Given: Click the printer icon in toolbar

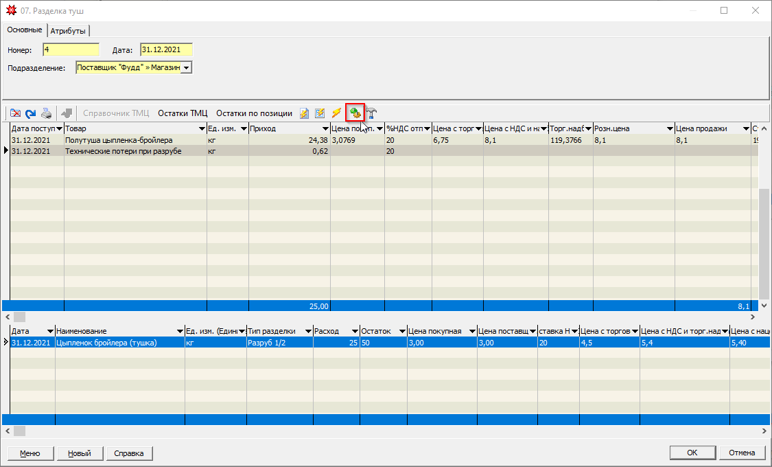Looking at the screenshot, I should (x=45, y=113).
